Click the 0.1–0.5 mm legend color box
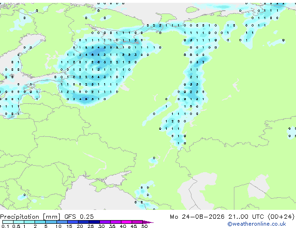Image resolution: width=296 pixels, height=228 pixels. 8,222
